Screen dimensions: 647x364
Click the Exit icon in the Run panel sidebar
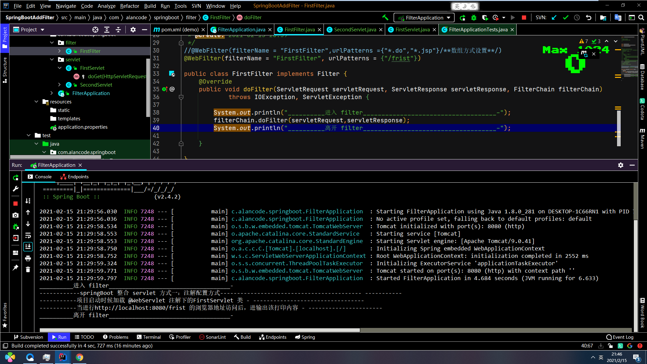[16, 238]
